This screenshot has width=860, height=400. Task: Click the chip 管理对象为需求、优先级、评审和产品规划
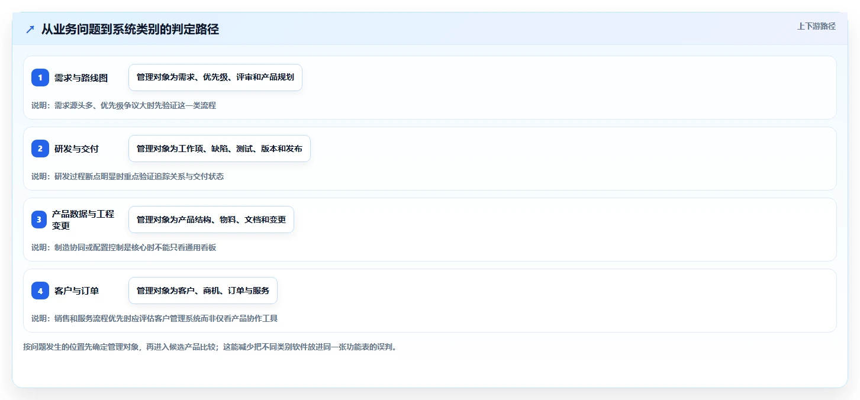(215, 78)
